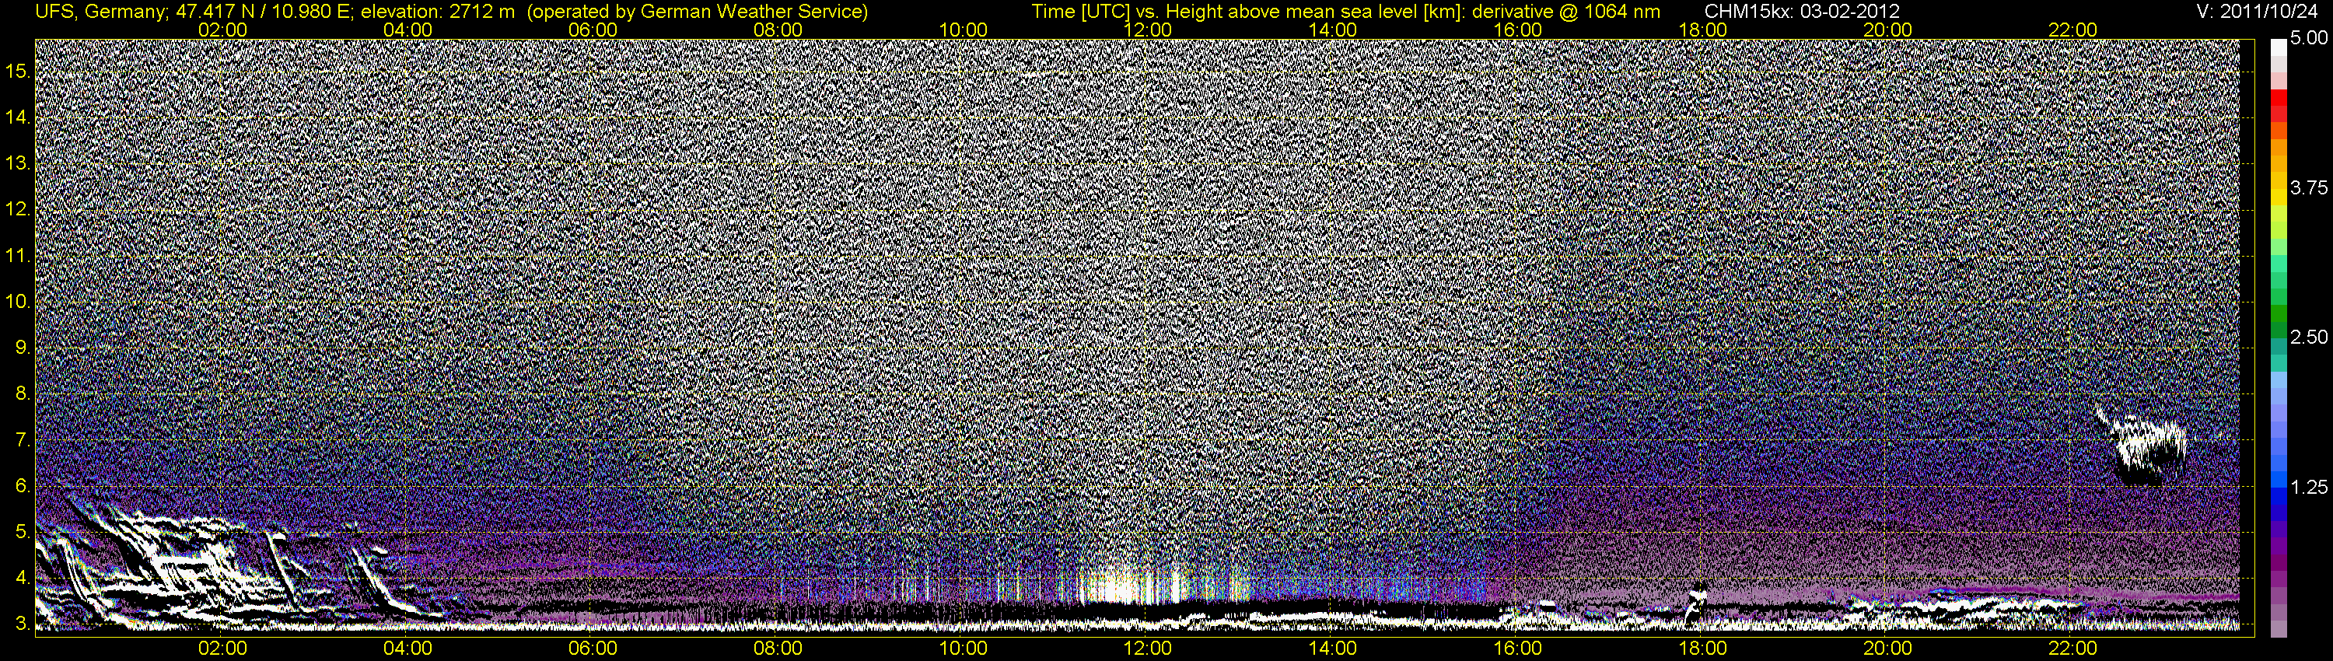Click the 12. km height axis label

18,209
